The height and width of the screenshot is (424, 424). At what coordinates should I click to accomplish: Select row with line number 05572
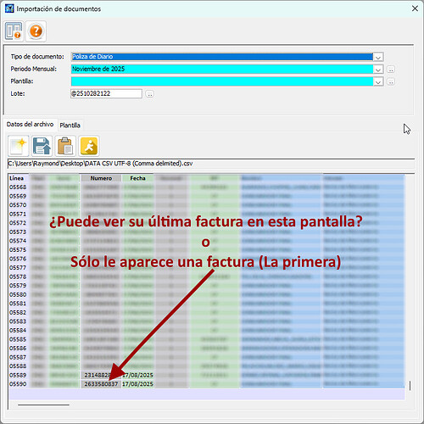click(206, 223)
